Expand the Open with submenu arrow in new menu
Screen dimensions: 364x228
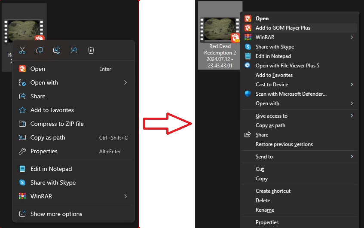click(125, 82)
